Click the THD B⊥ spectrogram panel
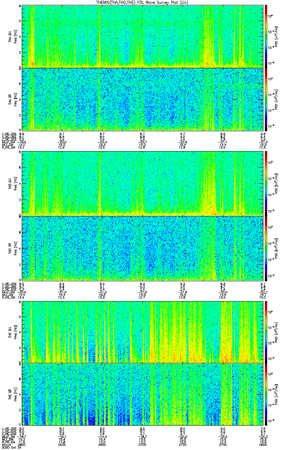281x450 pixels. pos(142,183)
